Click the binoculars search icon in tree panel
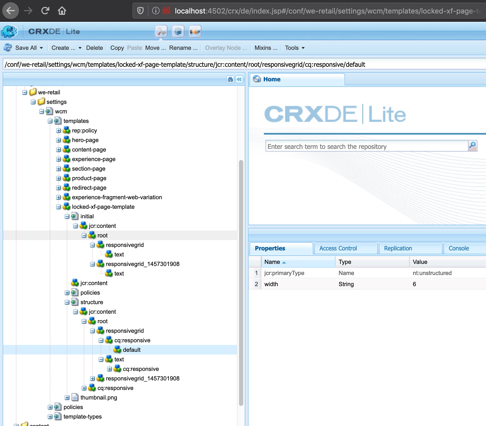486x426 pixels. [230, 79]
